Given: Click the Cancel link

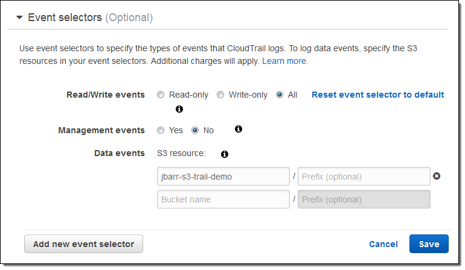Looking at the screenshot, I should (383, 244).
